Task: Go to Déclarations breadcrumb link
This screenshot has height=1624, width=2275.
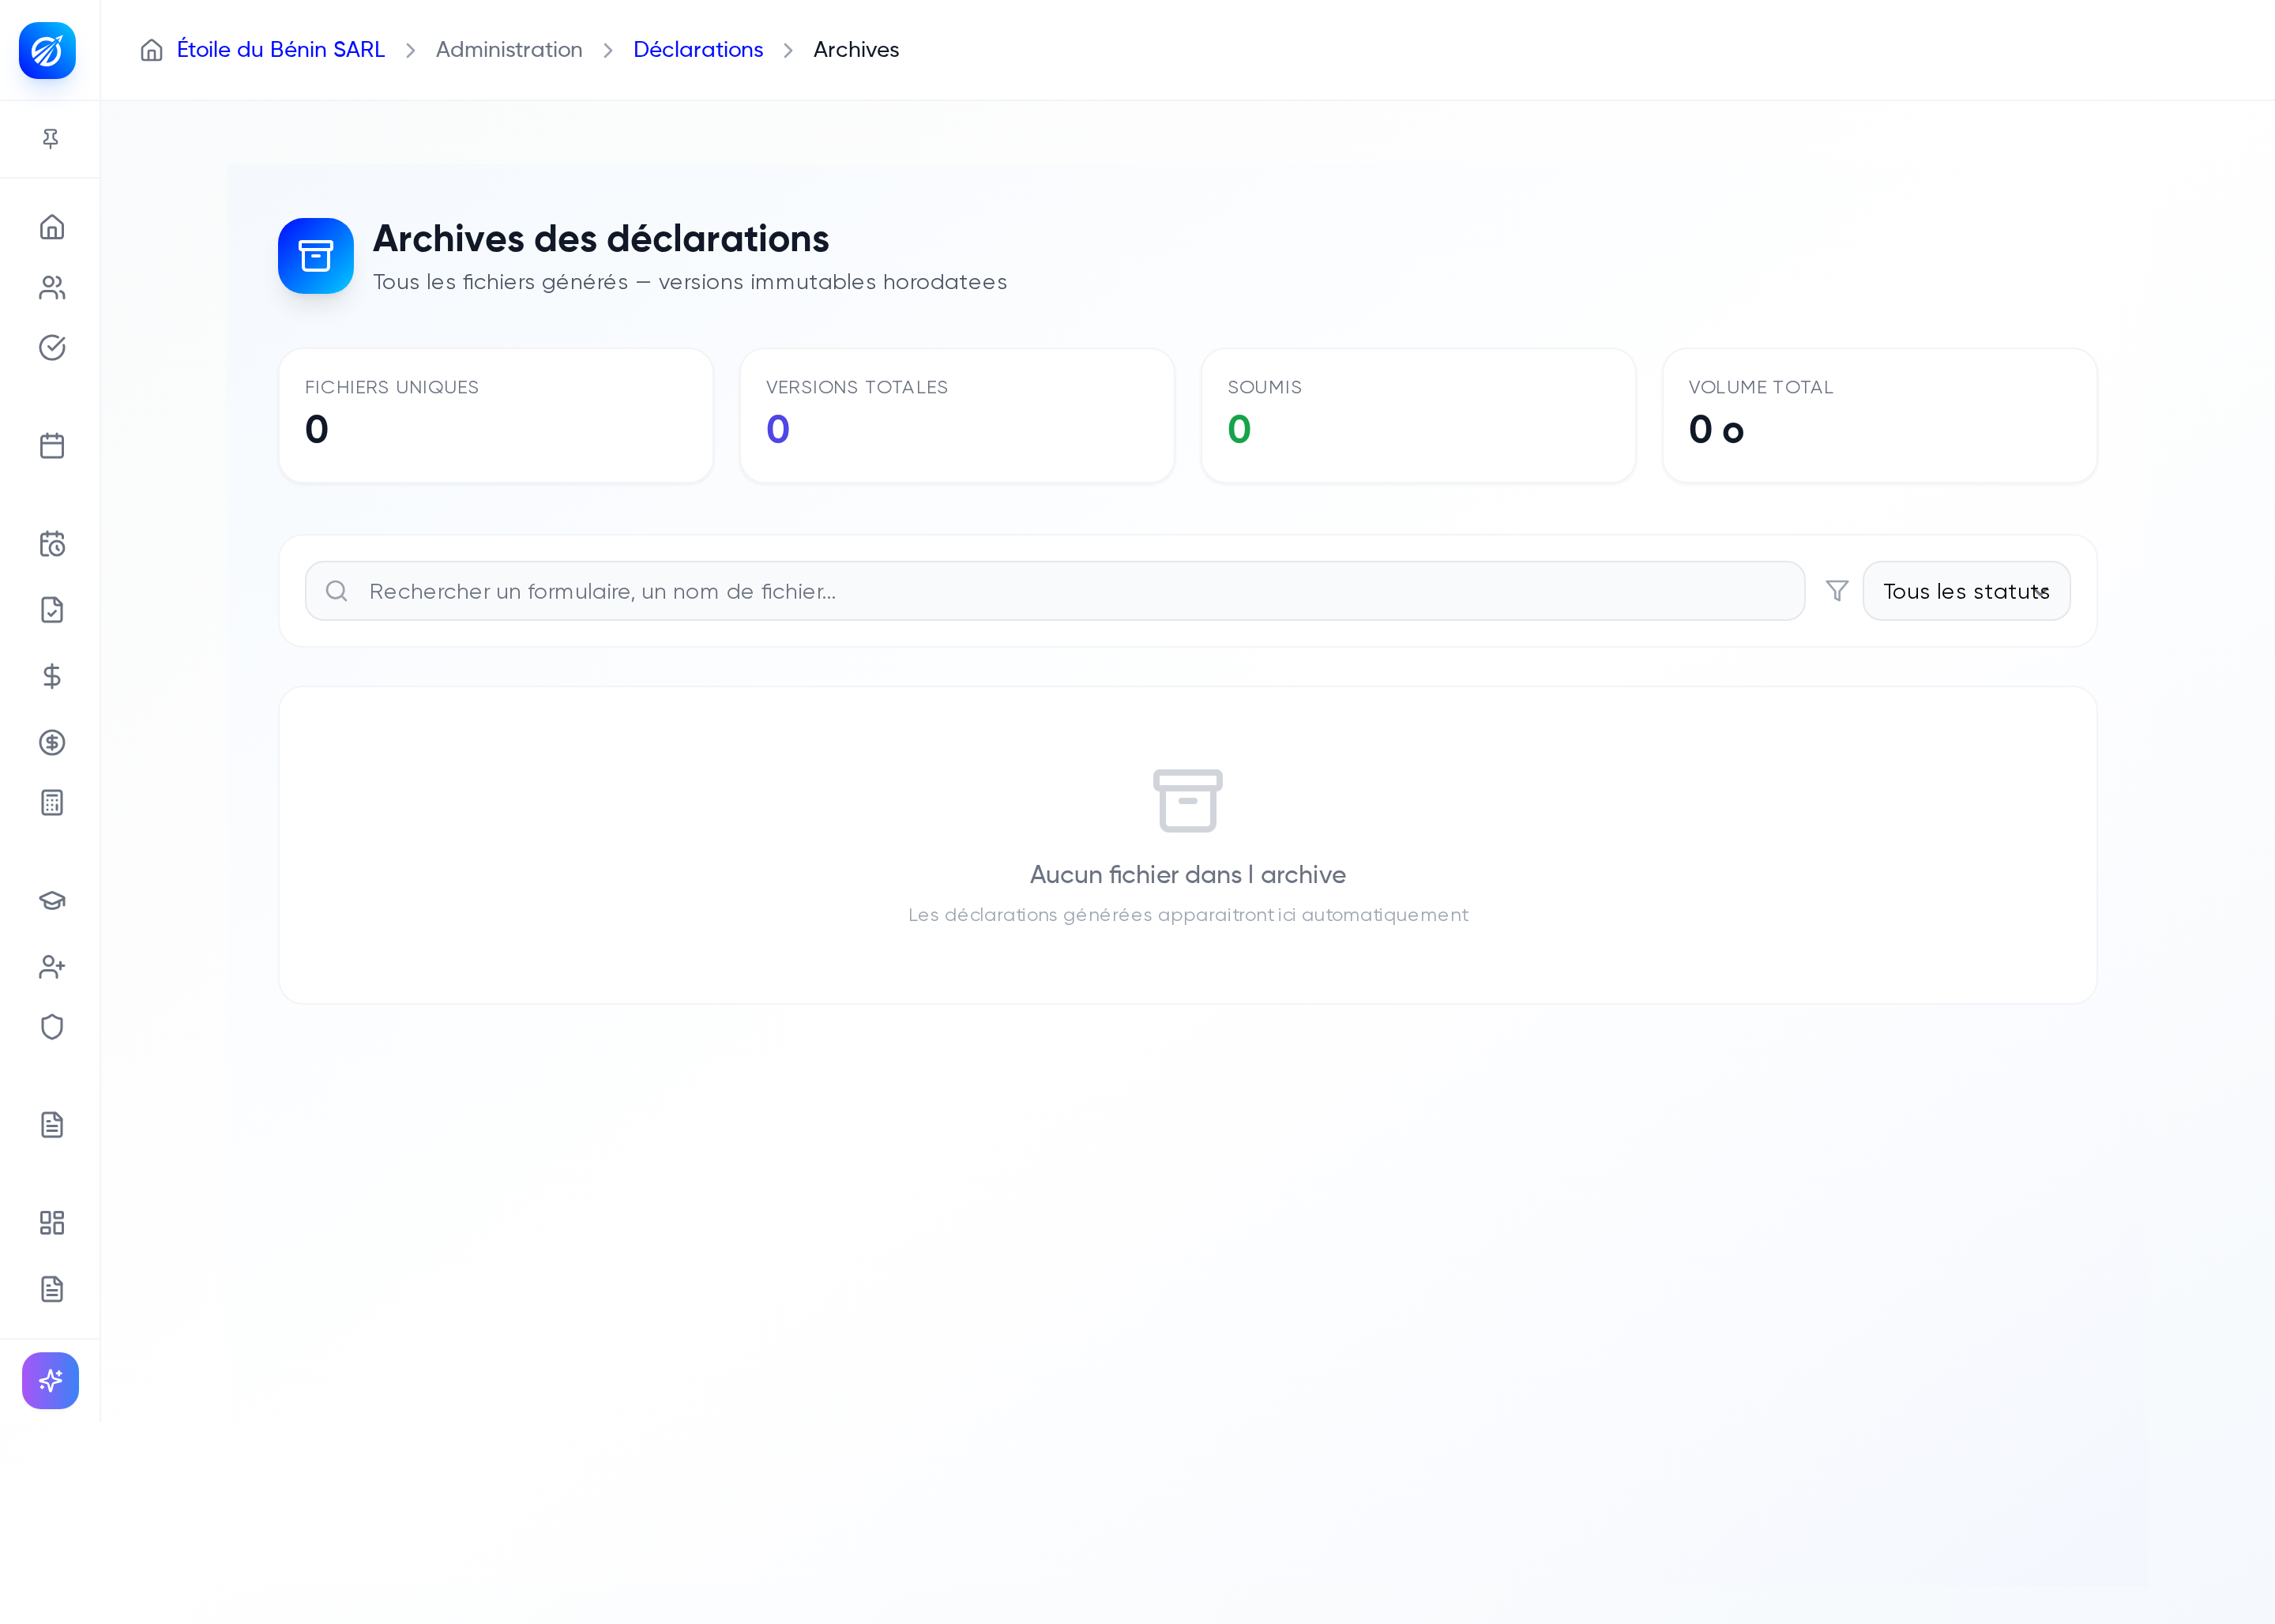Action: tap(698, 50)
